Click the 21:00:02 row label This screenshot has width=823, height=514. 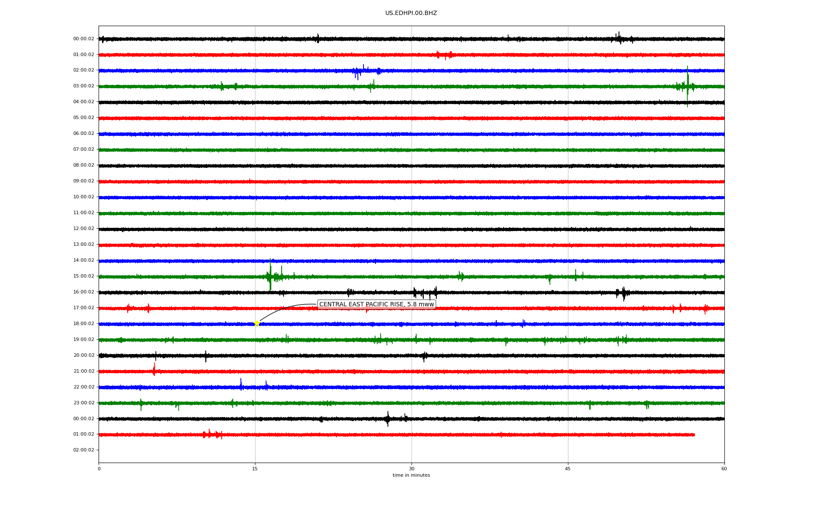click(84, 371)
